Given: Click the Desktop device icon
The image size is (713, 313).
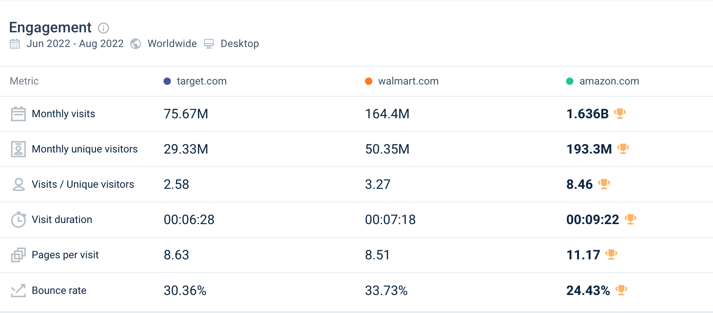Looking at the screenshot, I should [x=209, y=44].
